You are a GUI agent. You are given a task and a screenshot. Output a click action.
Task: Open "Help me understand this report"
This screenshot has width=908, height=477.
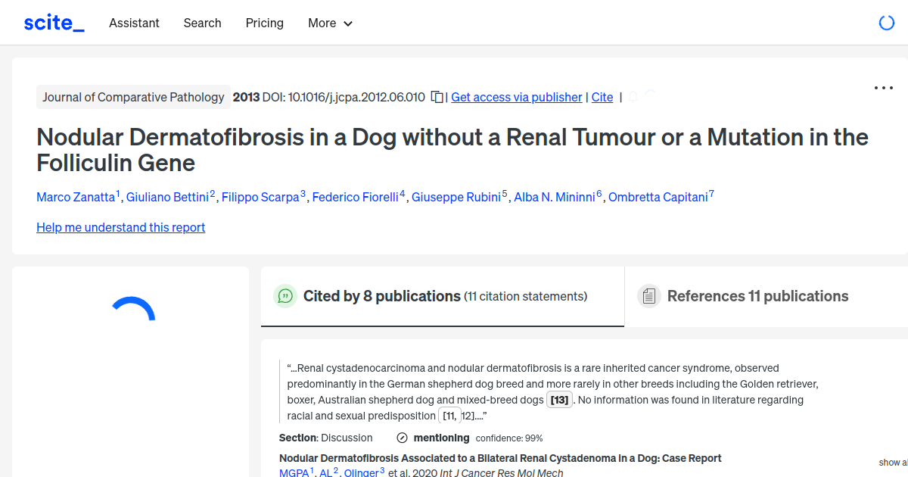[120, 227]
